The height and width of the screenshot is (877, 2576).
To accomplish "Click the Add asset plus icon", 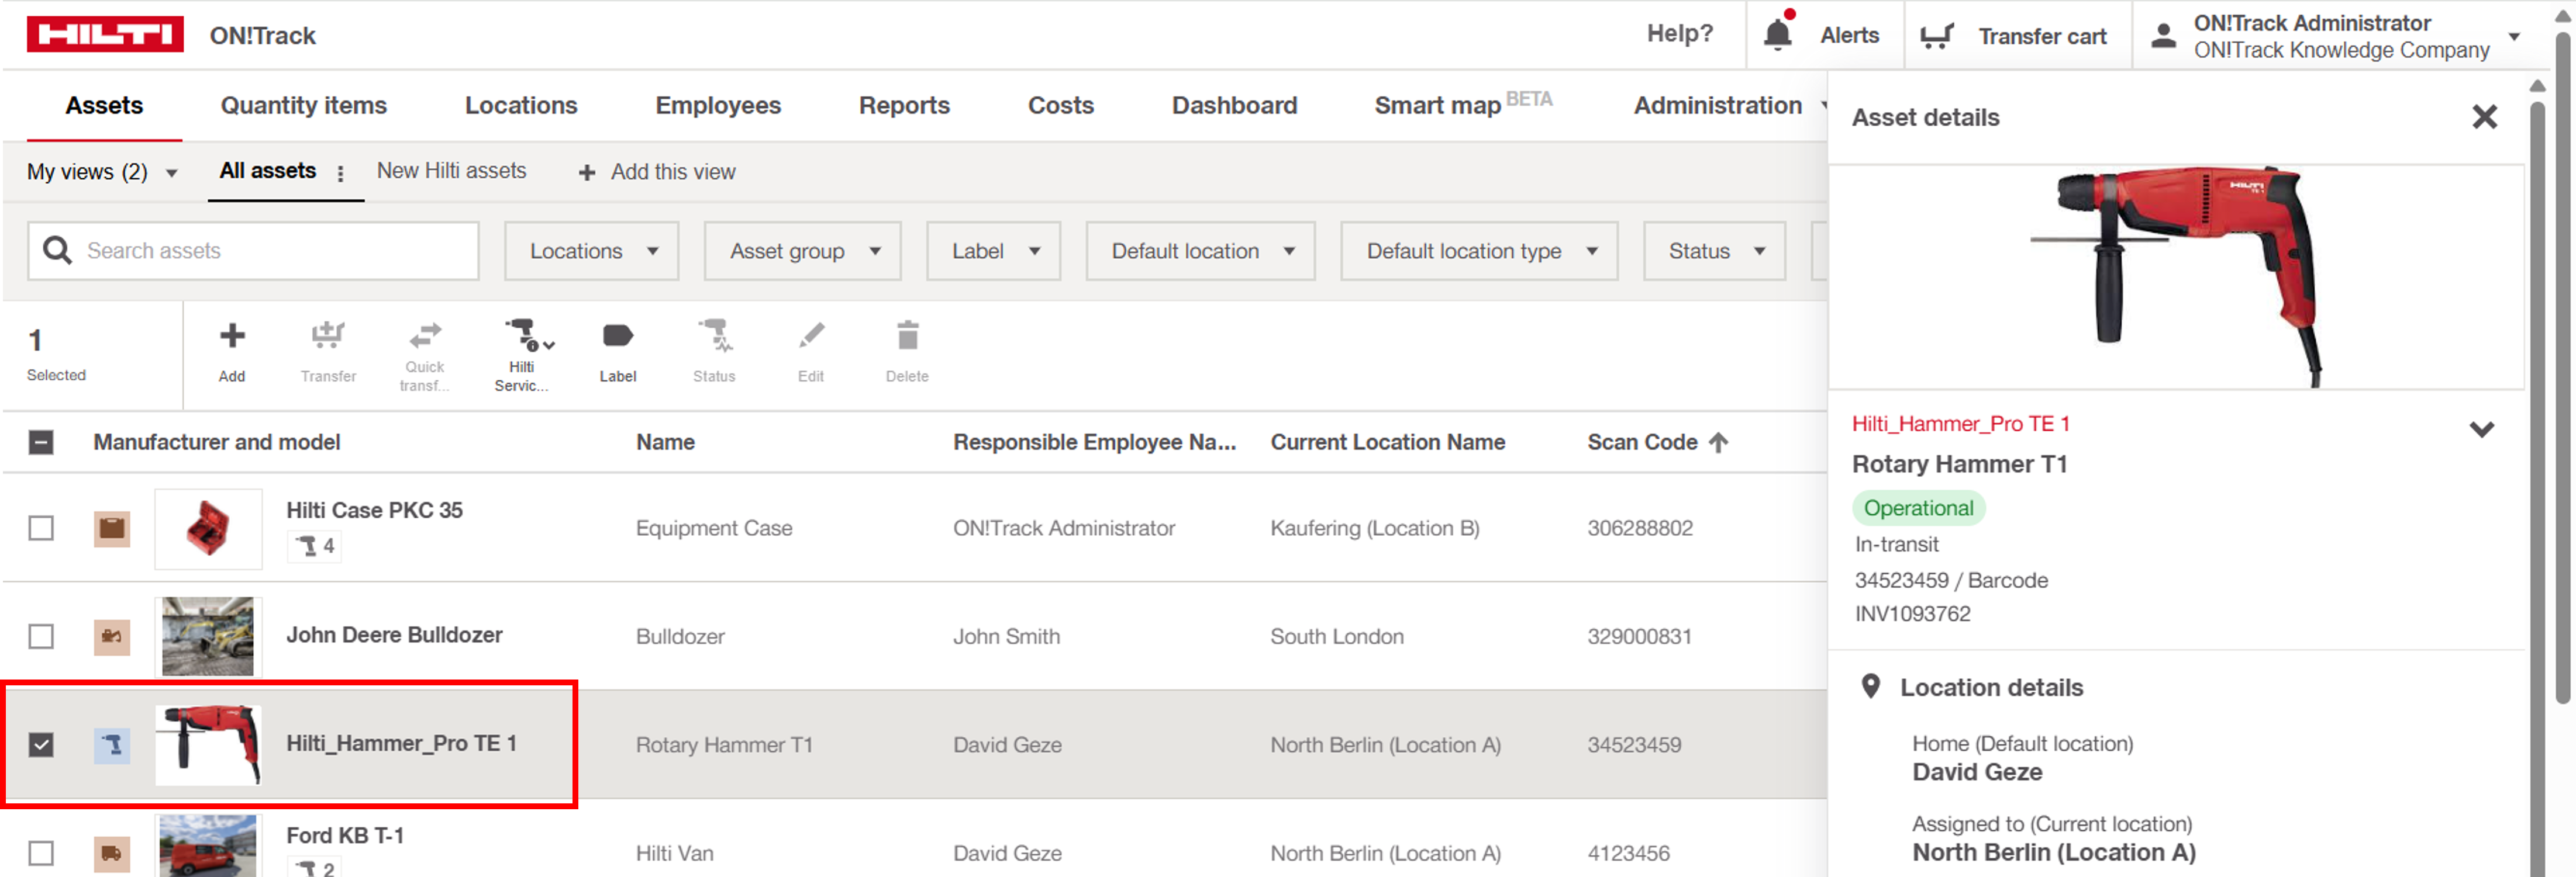I will coord(232,335).
